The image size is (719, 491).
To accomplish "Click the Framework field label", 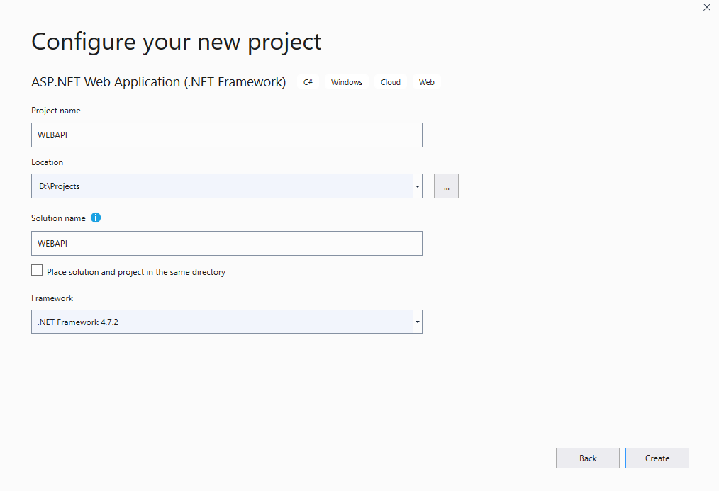I will (x=52, y=298).
